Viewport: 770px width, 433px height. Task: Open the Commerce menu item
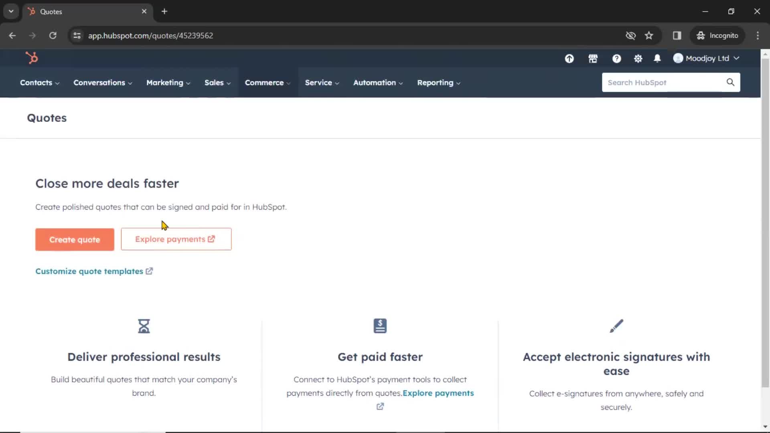[x=267, y=83]
